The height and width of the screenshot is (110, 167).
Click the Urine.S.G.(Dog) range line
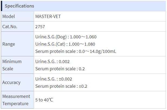[66, 37]
